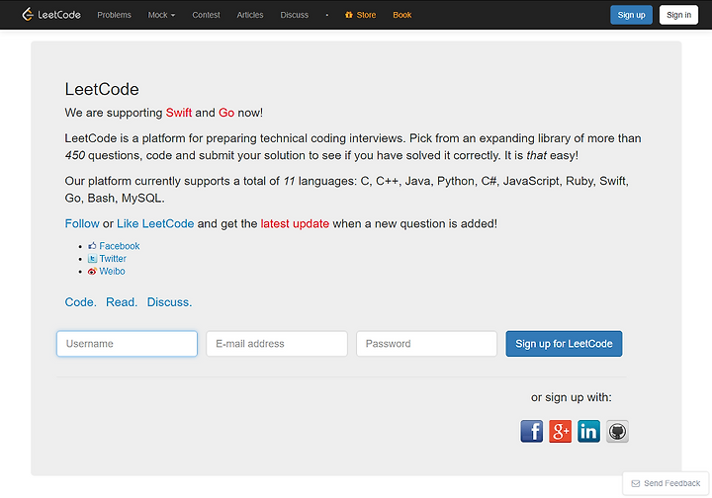
Task: Open the Mock dropdown menu
Action: [x=161, y=15]
